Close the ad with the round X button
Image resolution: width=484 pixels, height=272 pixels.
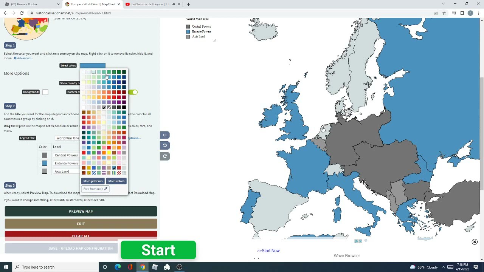(475, 242)
